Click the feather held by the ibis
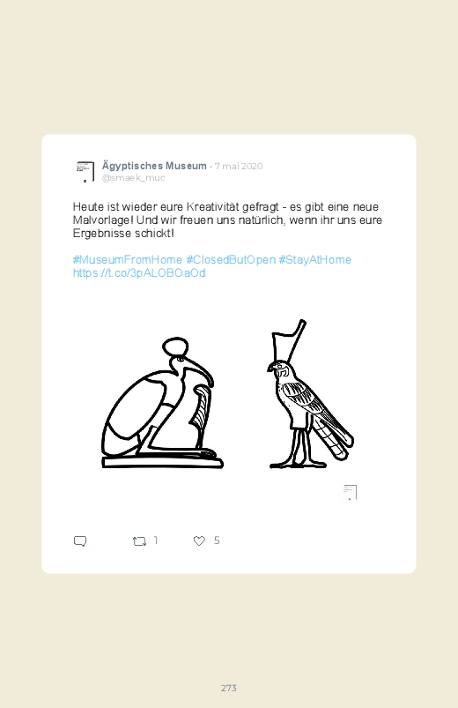 (199, 407)
